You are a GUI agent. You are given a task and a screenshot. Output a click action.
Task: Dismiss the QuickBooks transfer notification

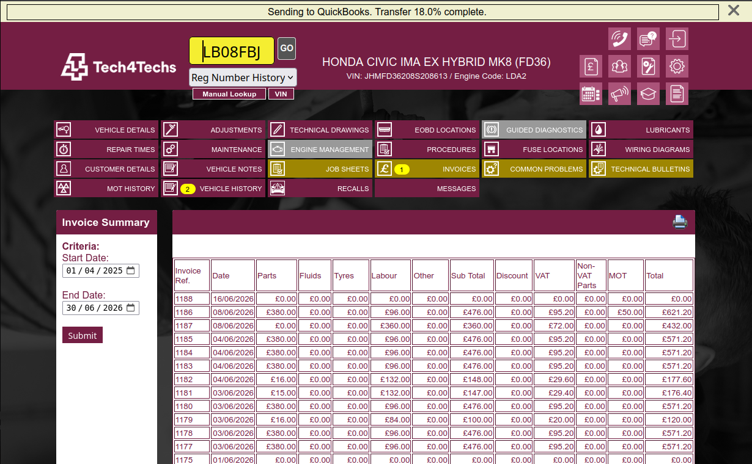click(734, 10)
